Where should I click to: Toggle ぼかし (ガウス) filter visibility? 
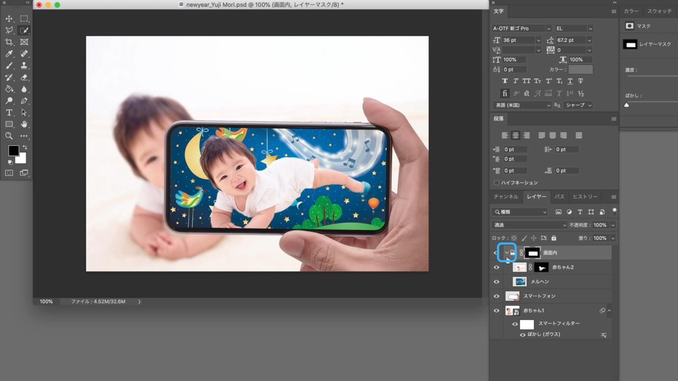(x=523, y=335)
